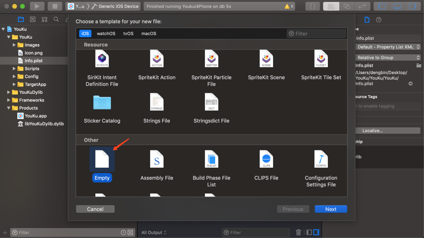Viewport: 424px width, 238px height.
Task: Open the Relative to Group dropdown
Action: pyautogui.click(x=388, y=57)
